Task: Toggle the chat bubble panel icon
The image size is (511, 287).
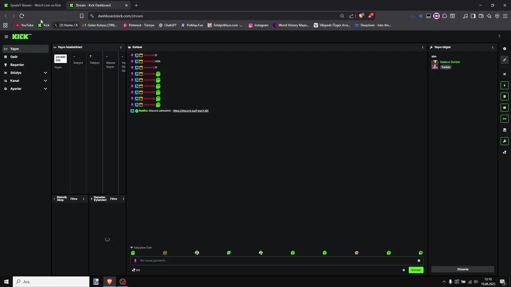Action: (x=505, y=108)
